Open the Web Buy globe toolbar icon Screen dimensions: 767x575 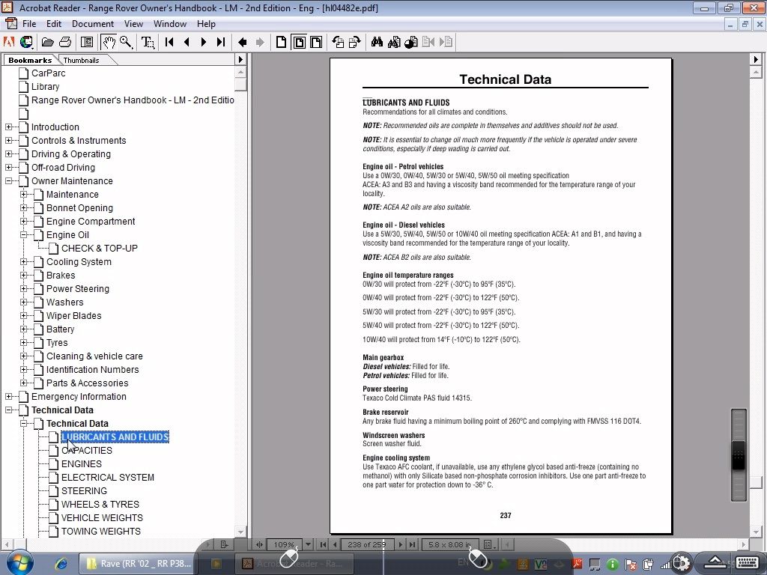(26, 42)
